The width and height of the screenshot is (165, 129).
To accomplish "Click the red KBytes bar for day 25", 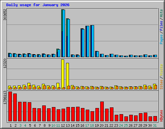I will [x=126, y=119].
